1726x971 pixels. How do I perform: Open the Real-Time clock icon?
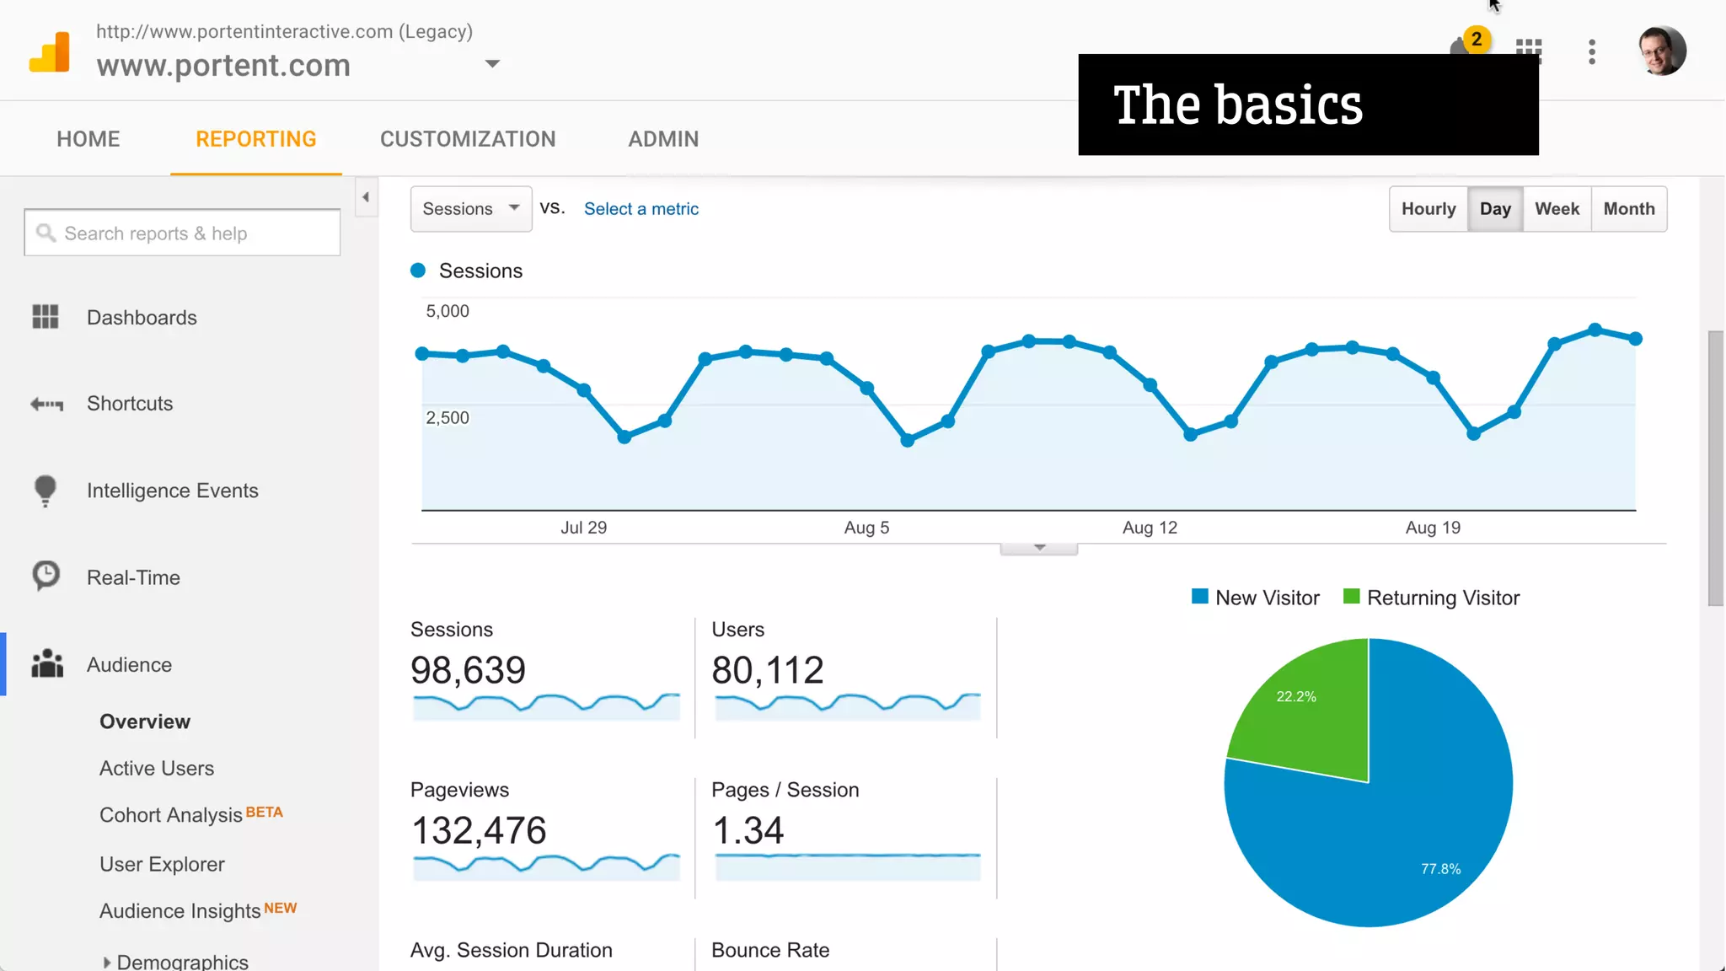(x=46, y=577)
